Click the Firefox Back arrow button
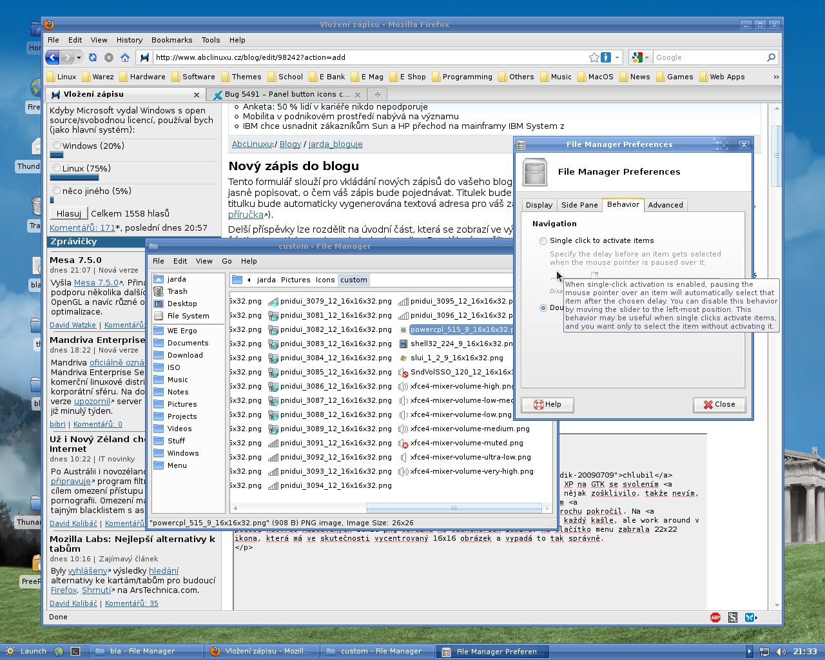The image size is (825, 660). [53, 57]
